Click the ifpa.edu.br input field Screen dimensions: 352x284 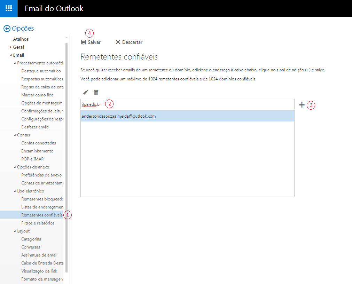click(x=187, y=104)
